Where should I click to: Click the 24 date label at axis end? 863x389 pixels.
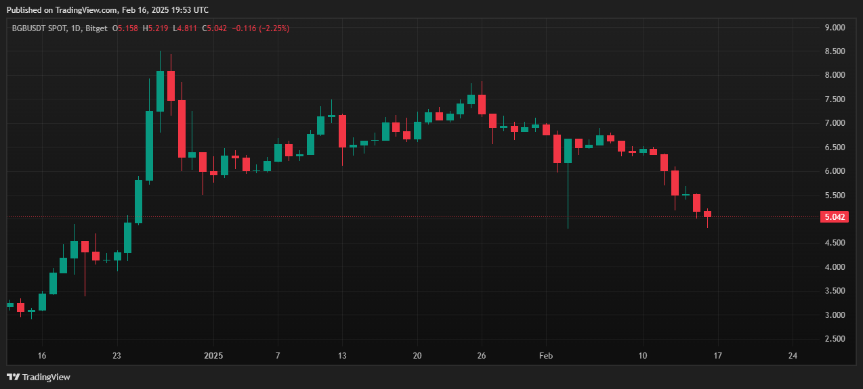click(793, 355)
